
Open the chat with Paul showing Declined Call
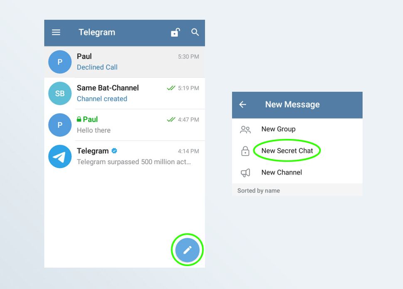click(125, 62)
